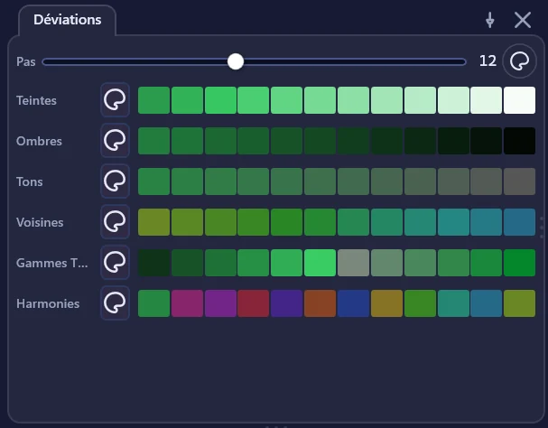Pick the gray last swatch in Tons

(519, 181)
